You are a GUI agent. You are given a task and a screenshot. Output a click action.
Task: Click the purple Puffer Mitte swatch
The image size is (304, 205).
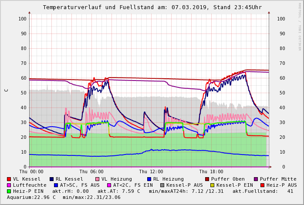256,179
